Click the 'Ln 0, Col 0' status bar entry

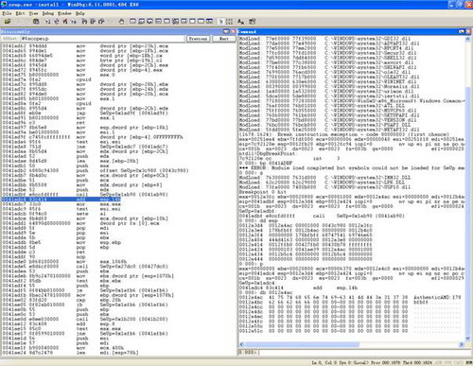(x=324, y=362)
